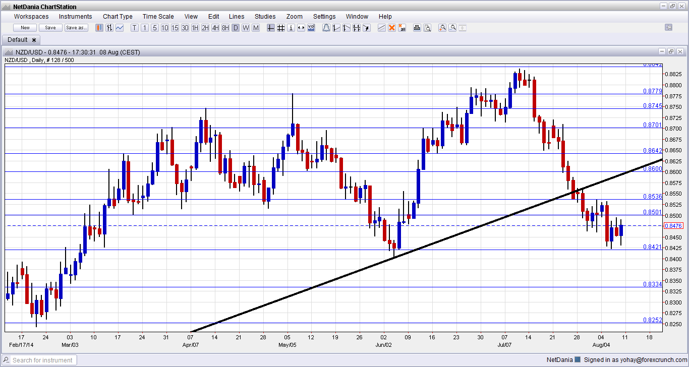Open price alert bell icon

326,28
